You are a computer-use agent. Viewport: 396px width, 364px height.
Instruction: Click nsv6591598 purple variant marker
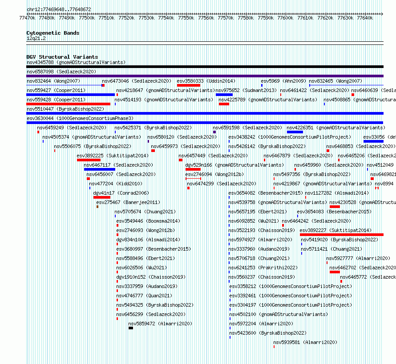click(214, 132)
